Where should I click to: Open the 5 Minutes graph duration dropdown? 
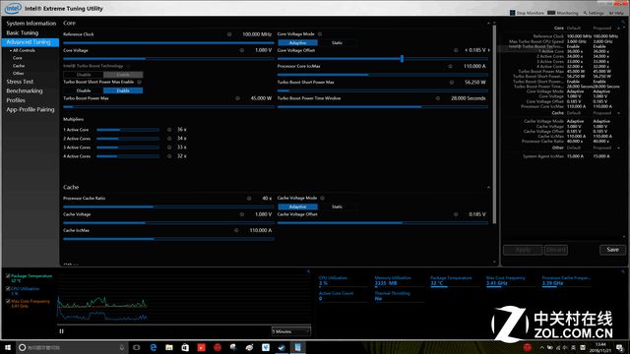(291, 331)
